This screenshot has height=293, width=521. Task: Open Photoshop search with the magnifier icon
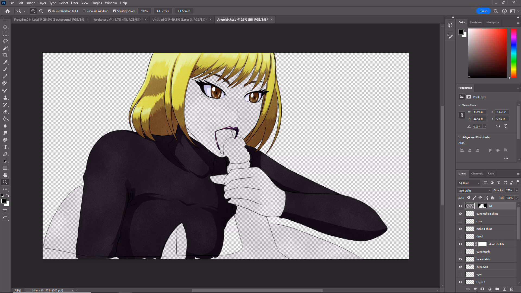pyautogui.click(x=496, y=11)
